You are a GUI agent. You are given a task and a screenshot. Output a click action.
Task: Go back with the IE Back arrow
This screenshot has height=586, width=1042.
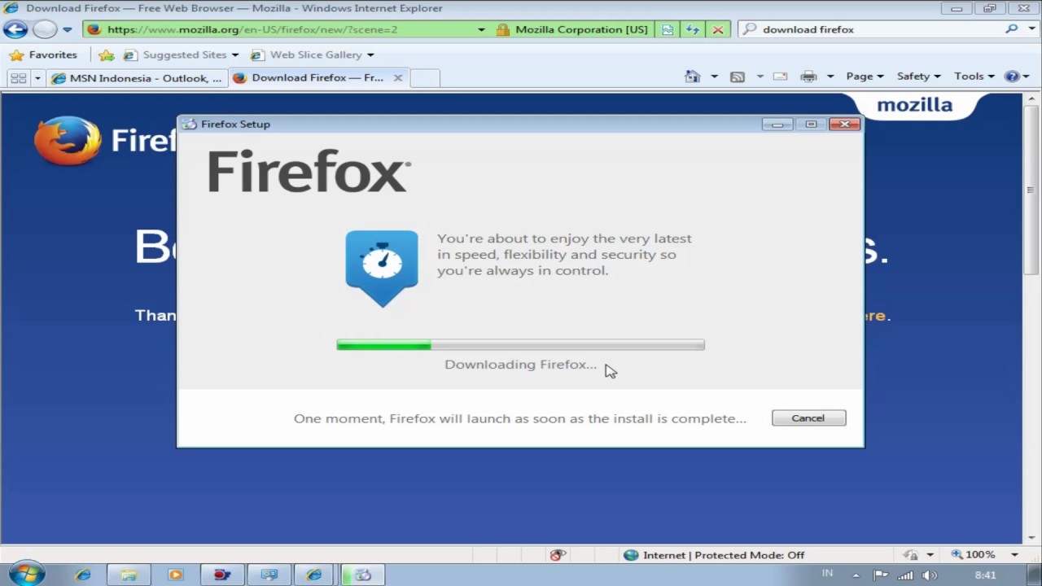tap(15, 29)
